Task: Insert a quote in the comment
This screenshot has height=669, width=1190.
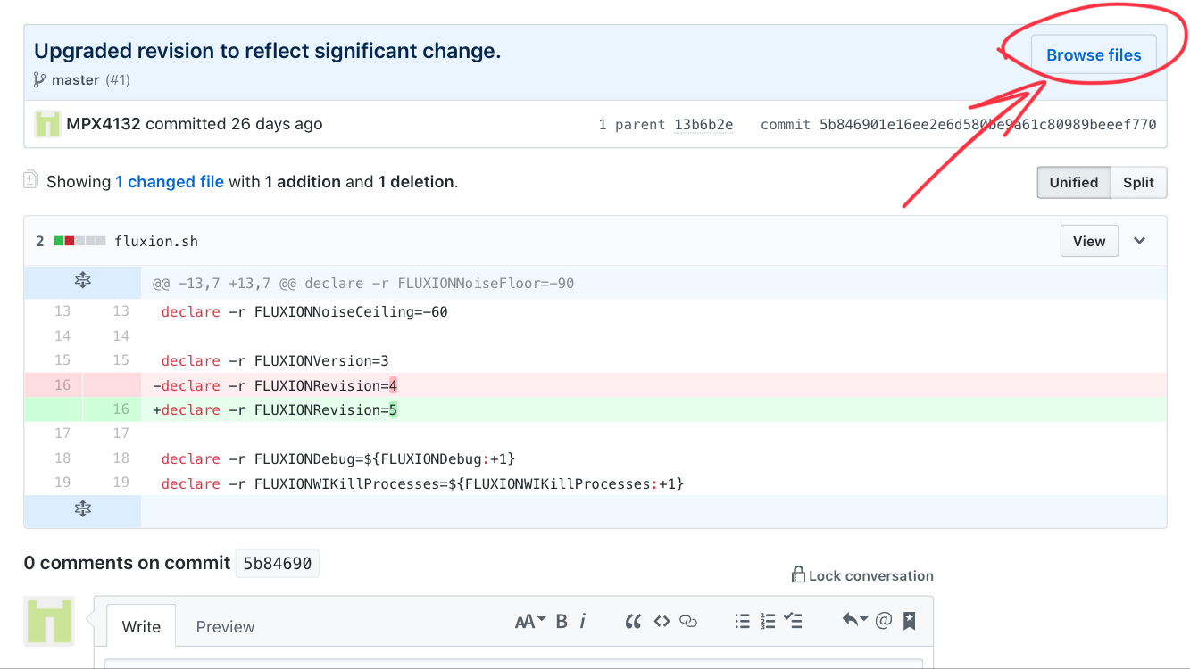Action: click(633, 622)
